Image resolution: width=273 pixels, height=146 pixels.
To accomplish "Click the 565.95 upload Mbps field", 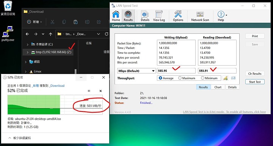I will (176, 71).
